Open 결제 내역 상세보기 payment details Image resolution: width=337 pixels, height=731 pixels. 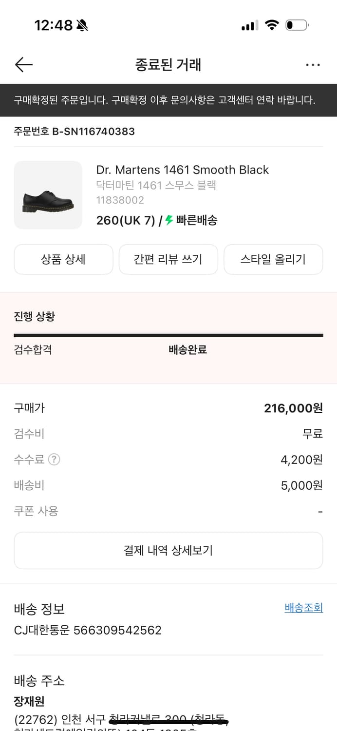168,550
